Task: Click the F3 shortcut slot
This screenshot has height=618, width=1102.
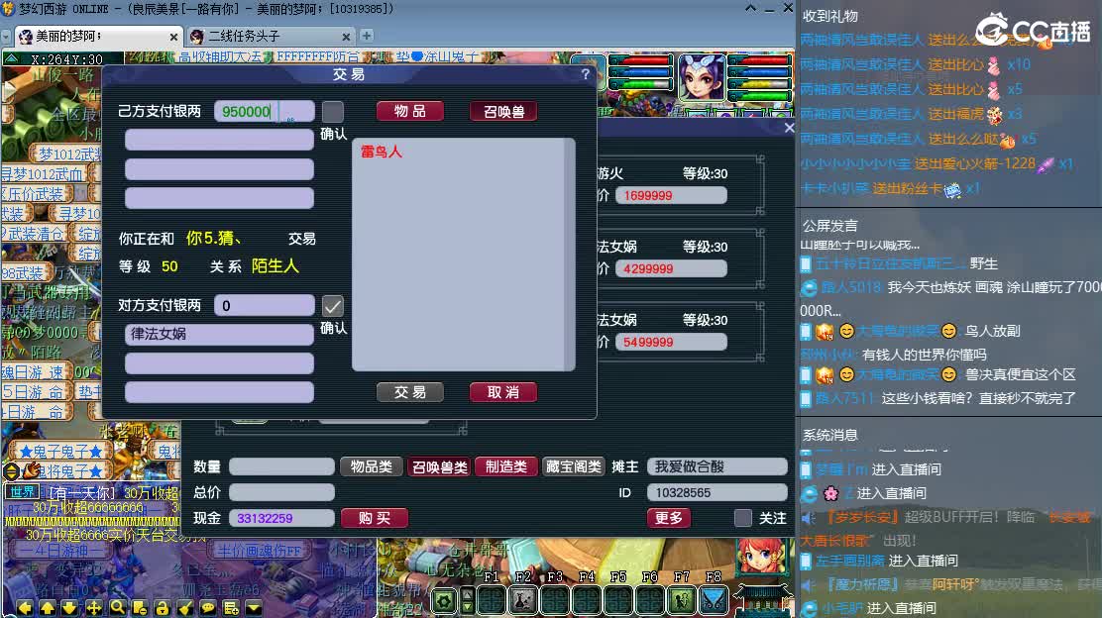Action: [555, 602]
